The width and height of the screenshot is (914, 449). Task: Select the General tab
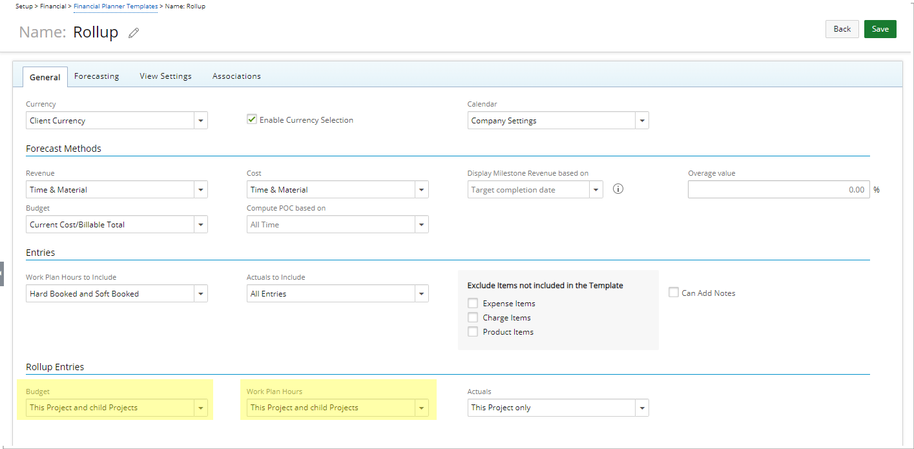point(45,77)
